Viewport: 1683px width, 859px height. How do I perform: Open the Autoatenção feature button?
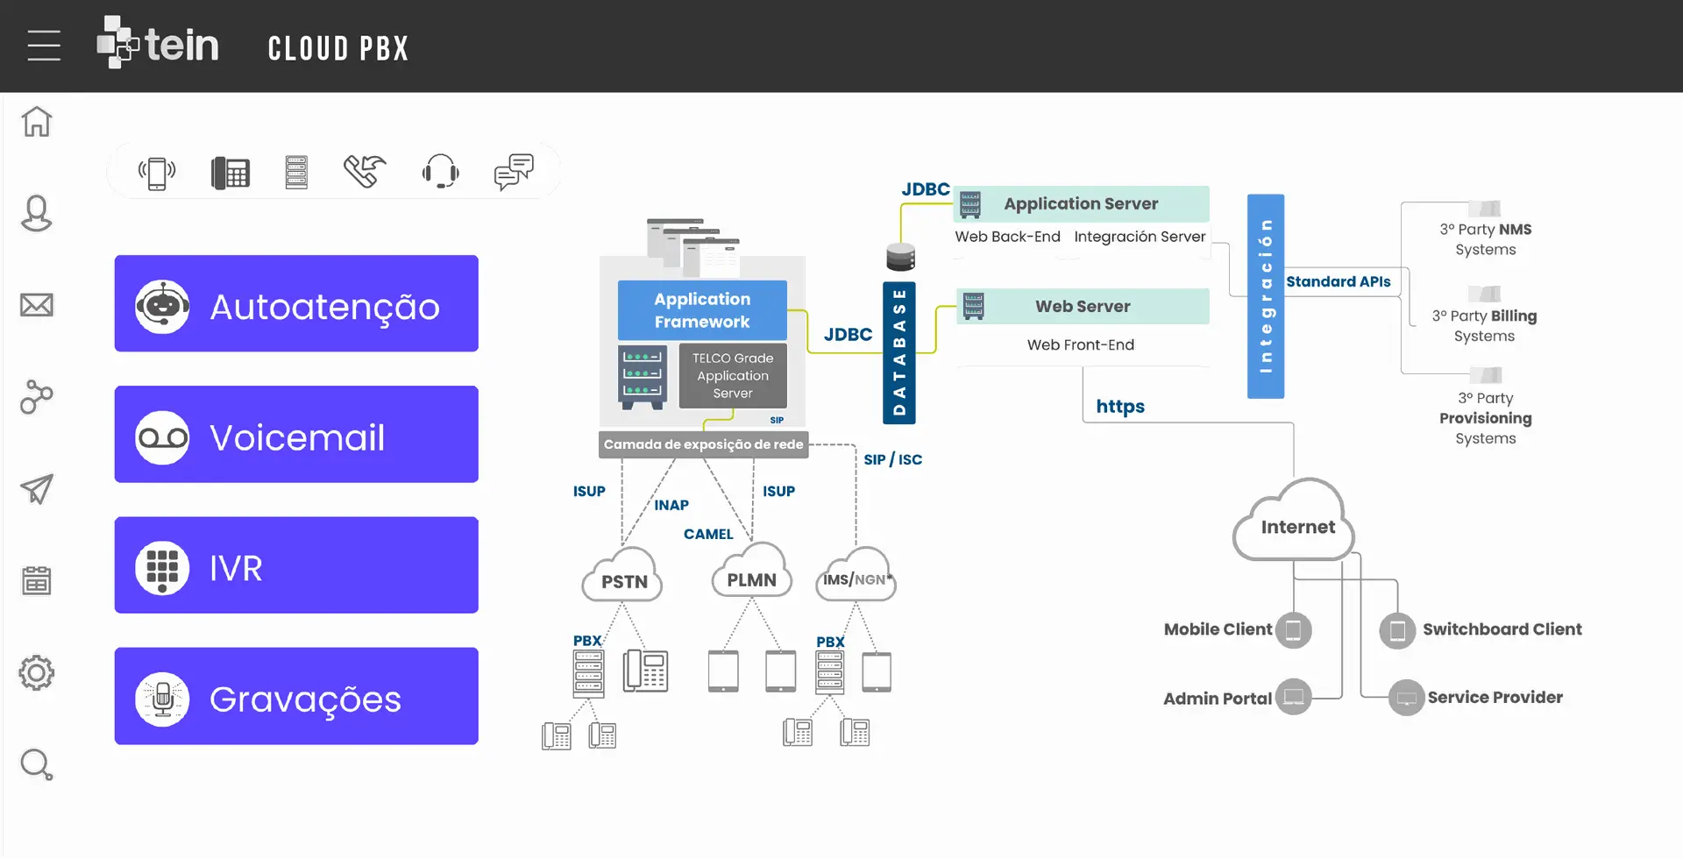tap(296, 304)
